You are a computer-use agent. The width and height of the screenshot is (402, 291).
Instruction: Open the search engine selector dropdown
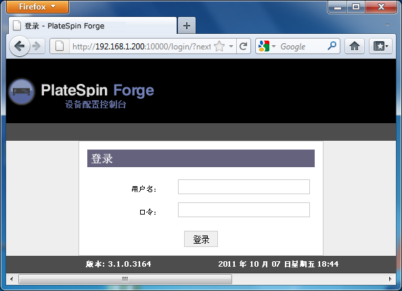click(x=273, y=47)
